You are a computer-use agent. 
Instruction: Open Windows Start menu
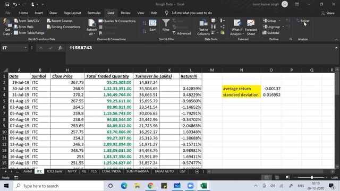[x=6, y=186]
